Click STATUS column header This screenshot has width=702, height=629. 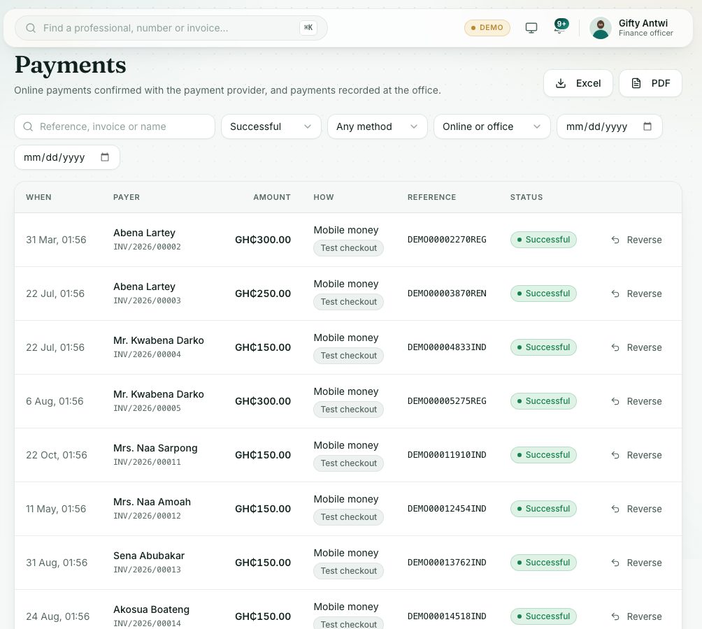click(526, 197)
